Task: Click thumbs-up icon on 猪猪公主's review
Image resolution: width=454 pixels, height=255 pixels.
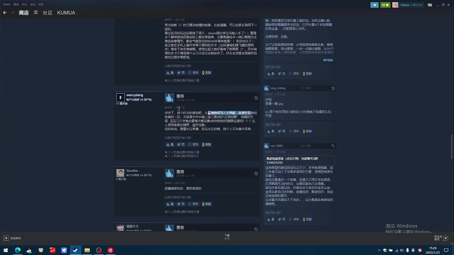Action: [x=170, y=228]
